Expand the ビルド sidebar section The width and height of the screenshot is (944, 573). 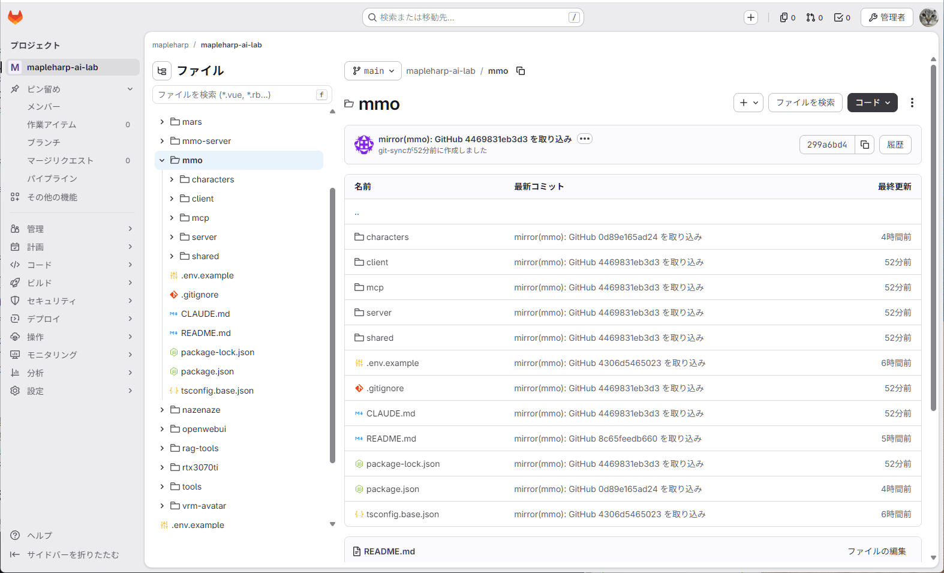(x=72, y=283)
